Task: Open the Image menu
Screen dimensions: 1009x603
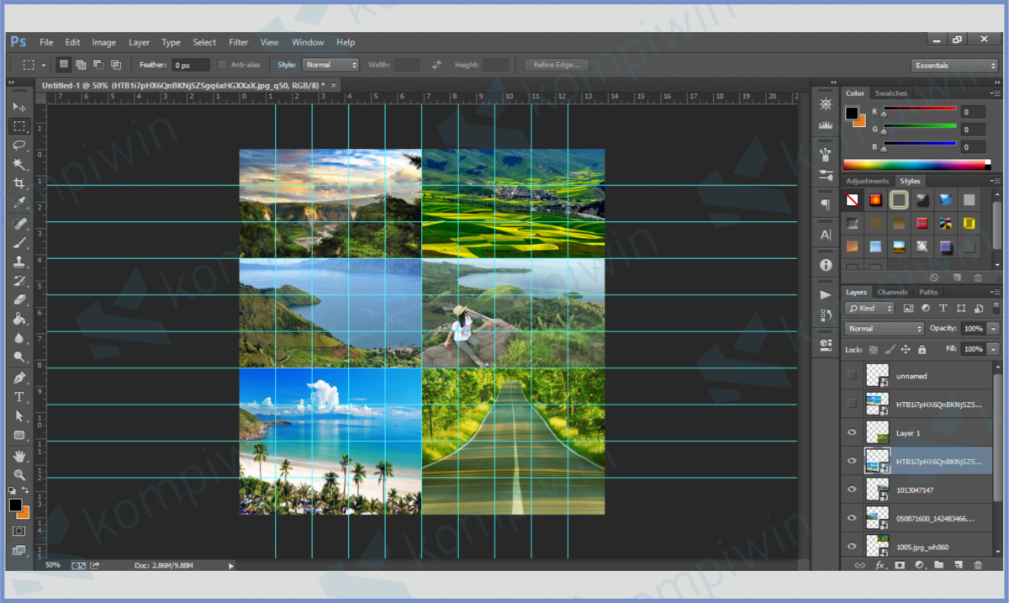Action: pos(104,42)
